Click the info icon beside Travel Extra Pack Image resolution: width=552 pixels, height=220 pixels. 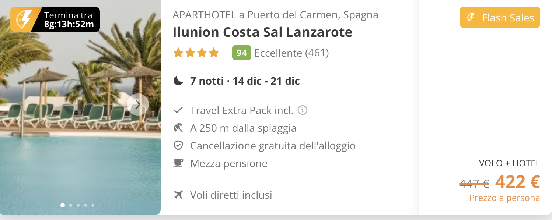click(x=303, y=110)
